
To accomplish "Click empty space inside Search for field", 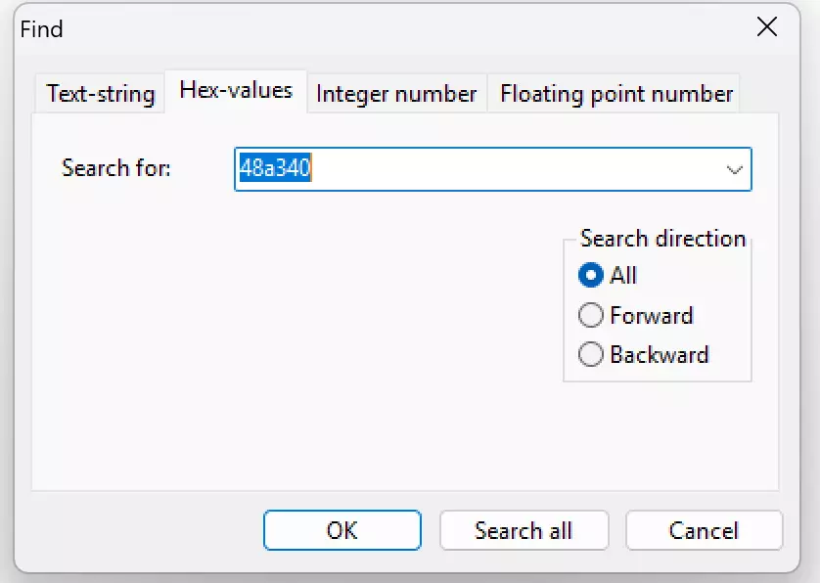I will pos(509,169).
